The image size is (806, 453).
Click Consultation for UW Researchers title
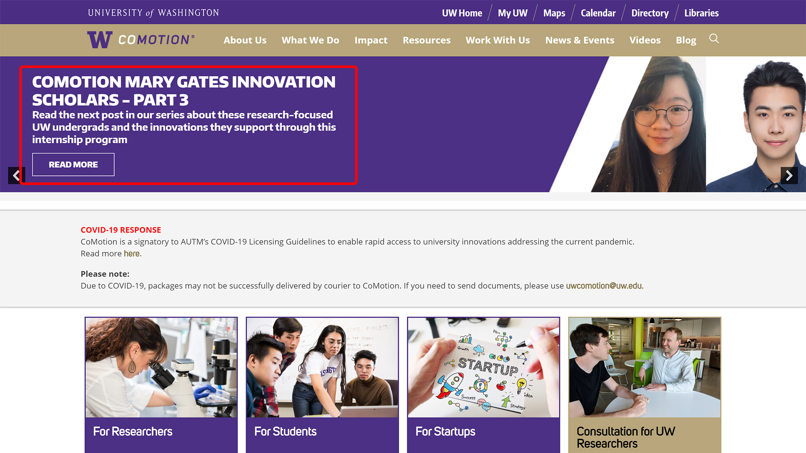[626, 437]
